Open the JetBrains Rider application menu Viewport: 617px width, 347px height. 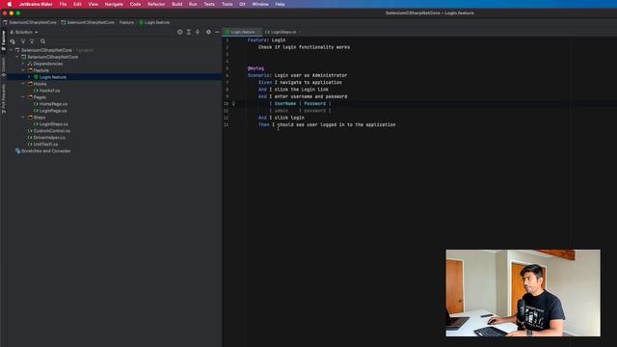(x=36, y=4)
